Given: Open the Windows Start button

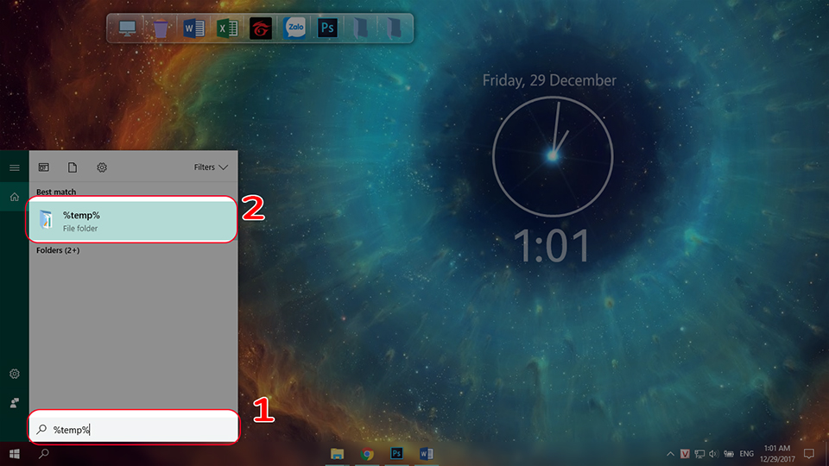Looking at the screenshot, I should (x=15, y=454).
